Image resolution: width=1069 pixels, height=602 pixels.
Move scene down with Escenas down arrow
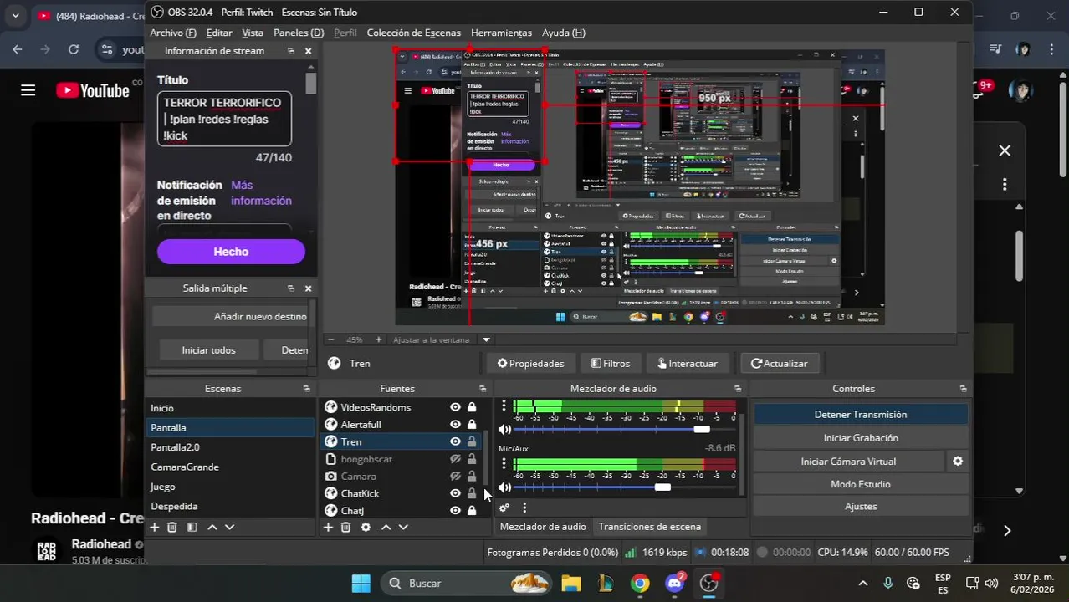pos(230,528)
